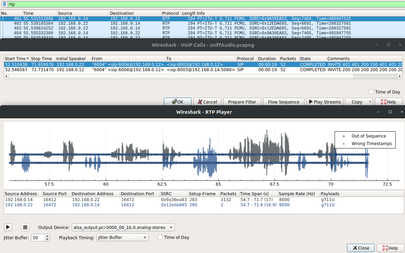
Task: Maximize the RTP Player window
Action: point(390,112)
